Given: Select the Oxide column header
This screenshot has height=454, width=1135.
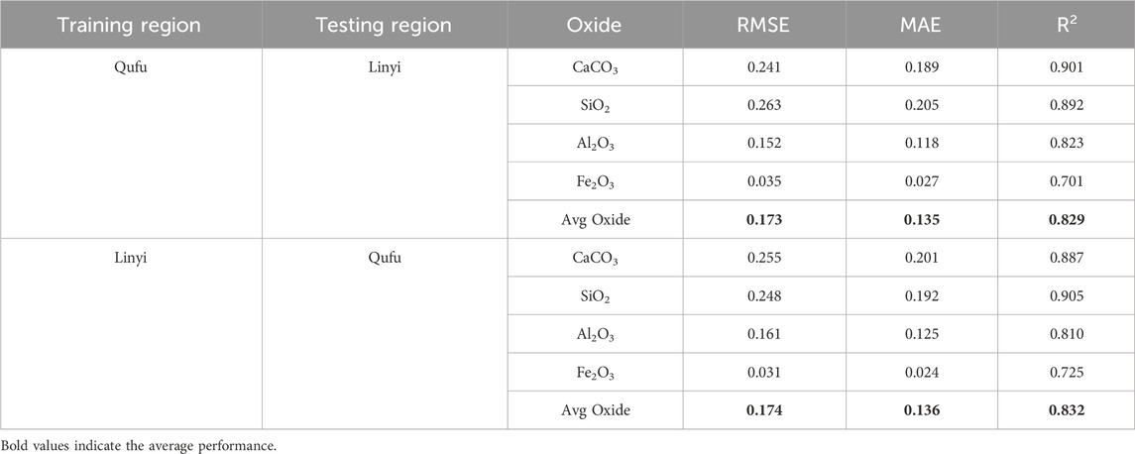Looking at the screenshot, I should pos(594,25).
